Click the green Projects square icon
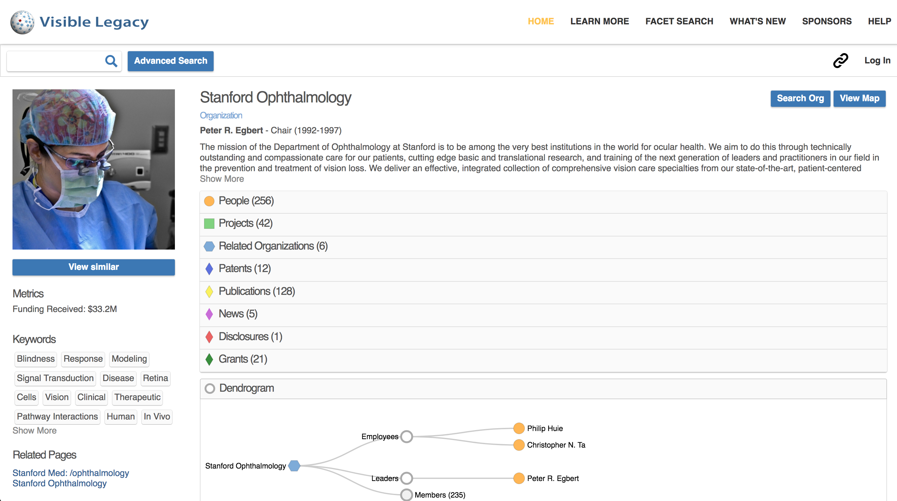Screen dimensions: 897x501 (x=209, y=224)
